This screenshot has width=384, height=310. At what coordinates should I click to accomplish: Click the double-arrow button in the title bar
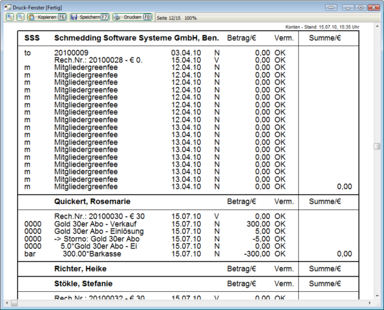point(331,7)
